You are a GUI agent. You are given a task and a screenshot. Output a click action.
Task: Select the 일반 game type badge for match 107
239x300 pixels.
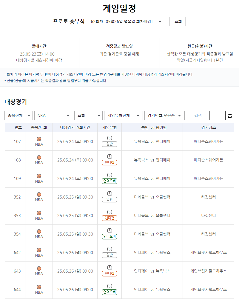(109, 144)
